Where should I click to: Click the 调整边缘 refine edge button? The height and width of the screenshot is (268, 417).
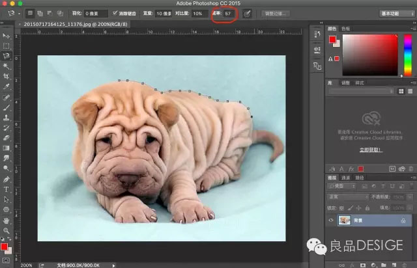(276, 13)
